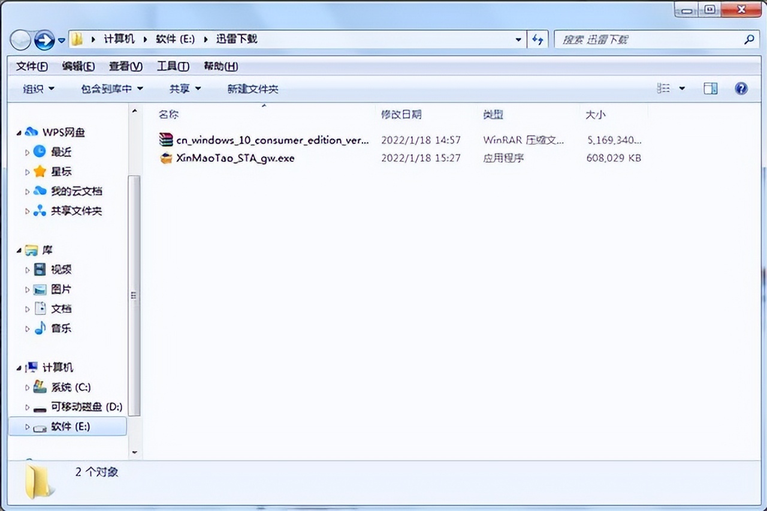Click the back navigation arrow

(x=19, y=40)
